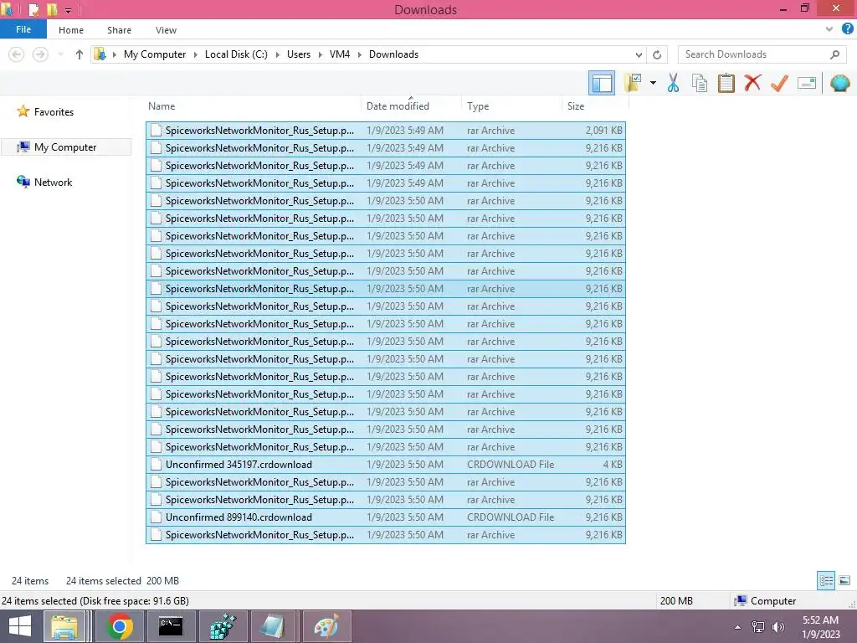The height and width of the screenshot is (643, 857).
Task: Open the dropdown arrow beside folder options icon
Action: tap(653, 83)
